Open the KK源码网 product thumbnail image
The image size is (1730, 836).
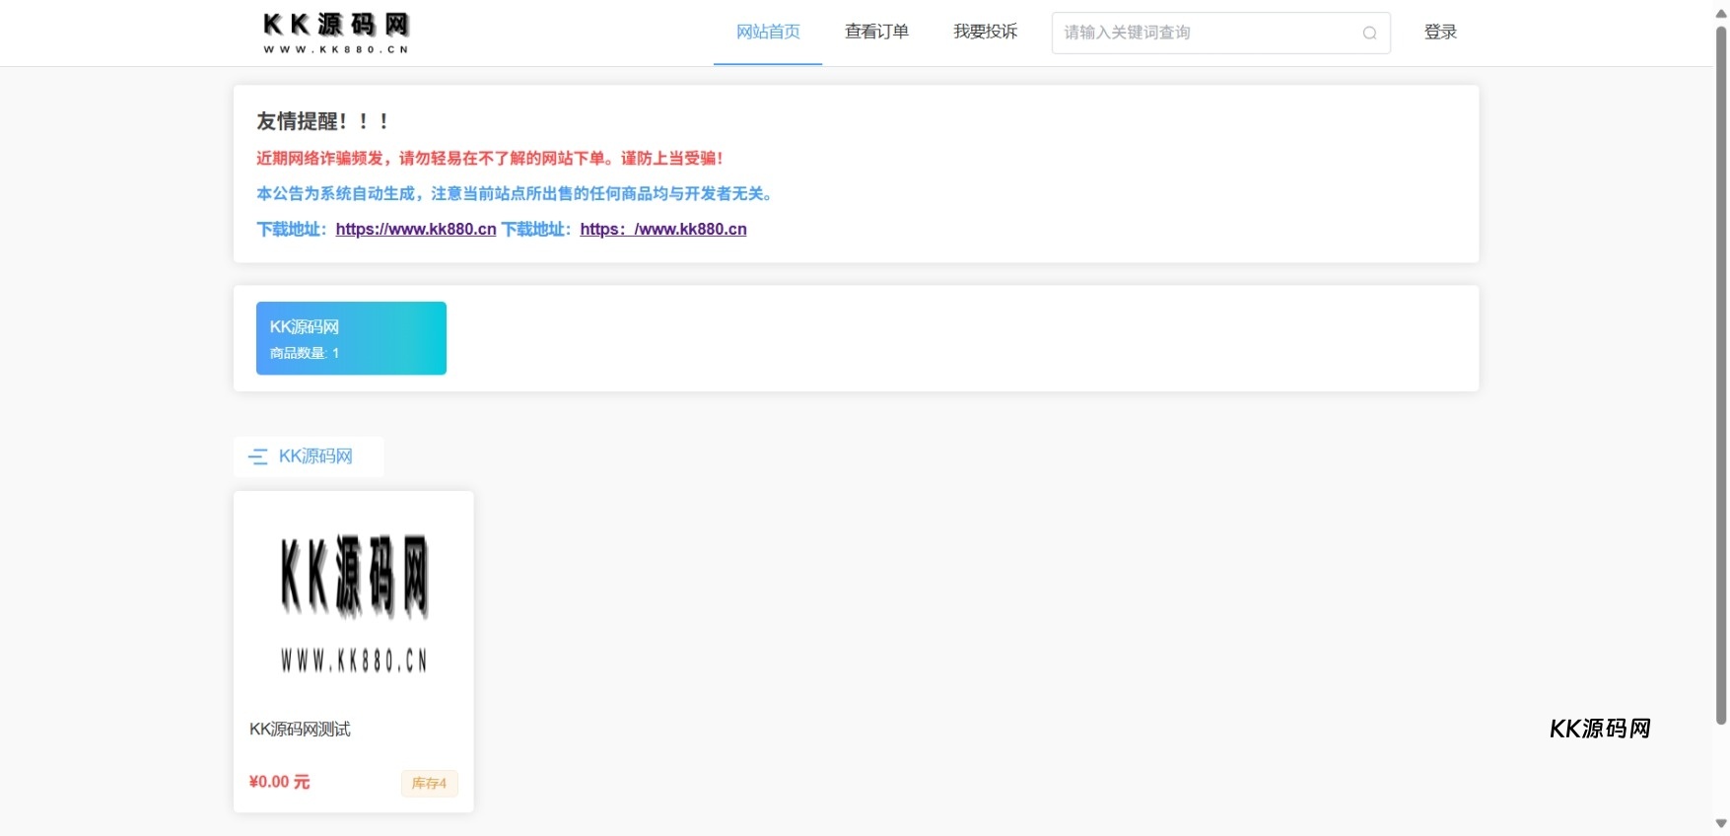tap(354, 601)
